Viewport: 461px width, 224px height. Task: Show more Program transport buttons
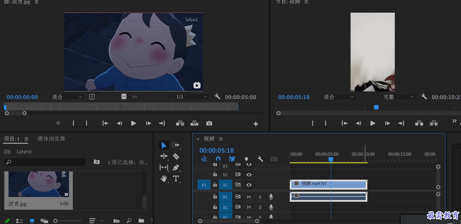pyautogui.click(x=454, y=121)
